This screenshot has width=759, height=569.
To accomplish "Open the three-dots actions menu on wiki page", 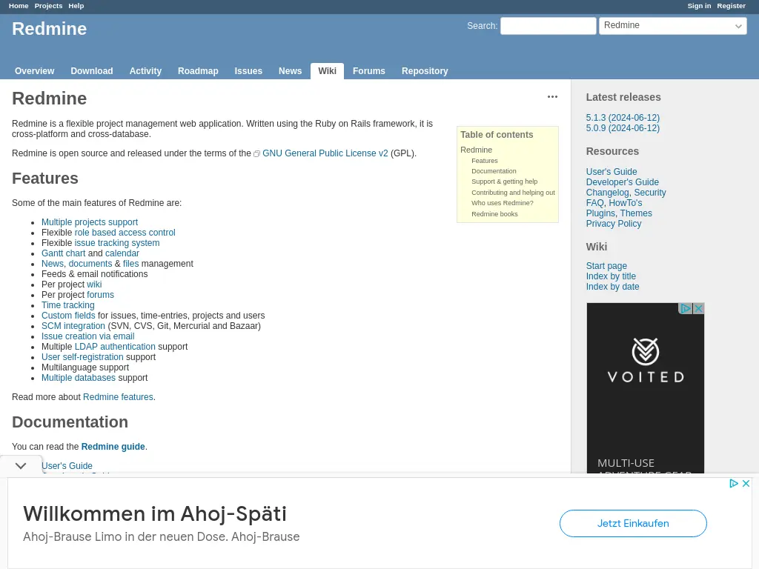I will [x=552, y=97].
